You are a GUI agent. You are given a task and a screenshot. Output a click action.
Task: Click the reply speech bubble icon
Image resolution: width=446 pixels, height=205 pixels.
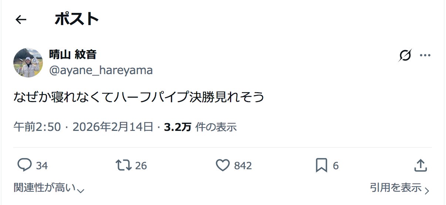pyautogui.click(x=24, y=165)
